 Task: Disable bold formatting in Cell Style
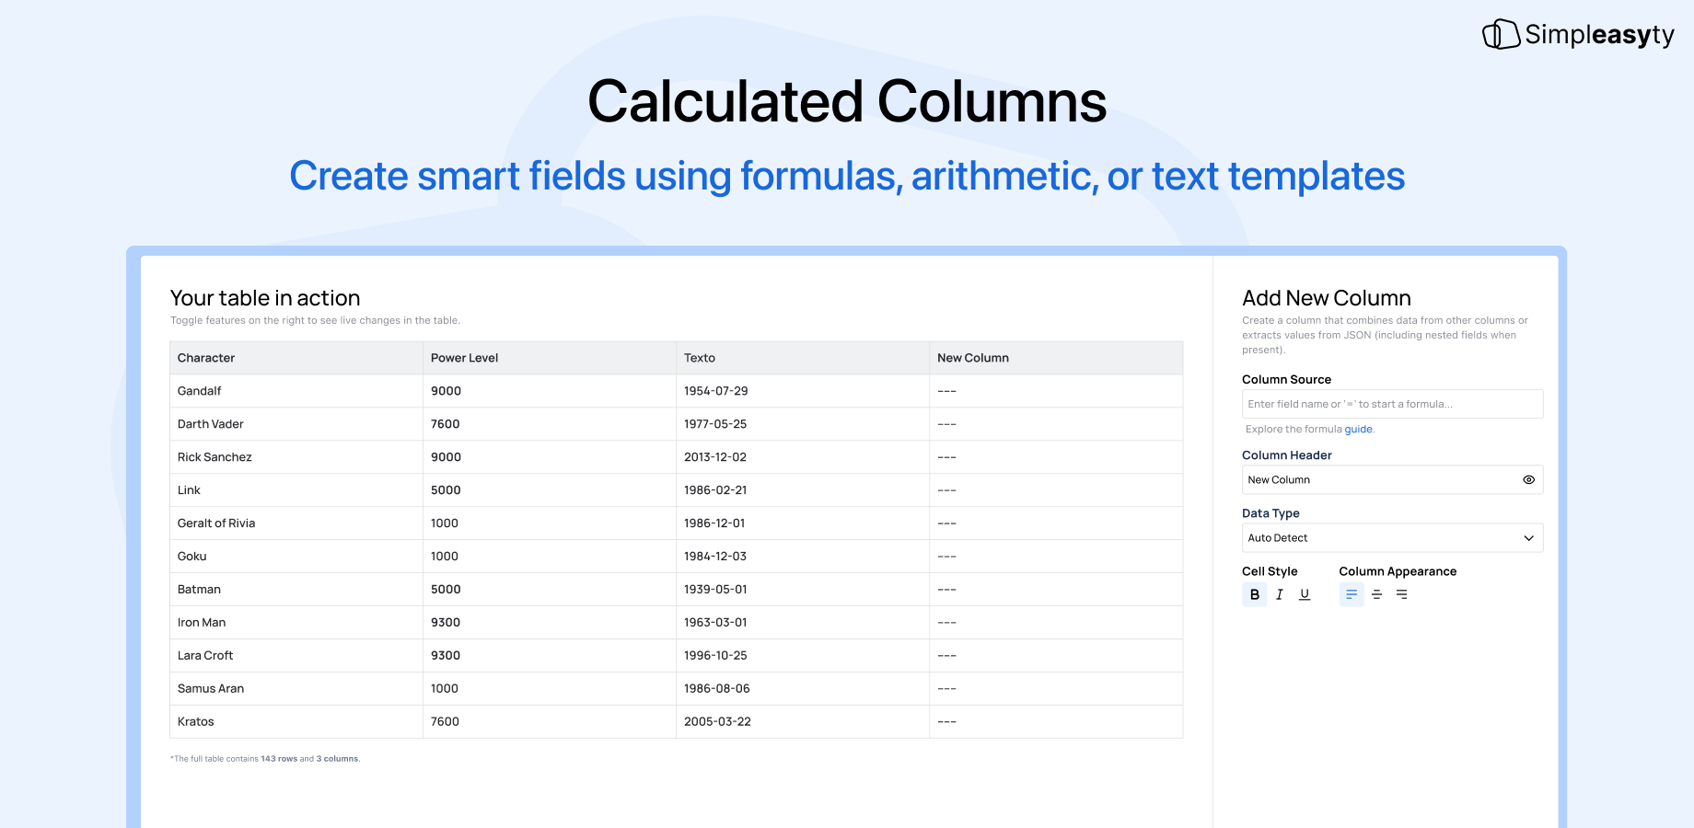click(x=1254, y=594)
